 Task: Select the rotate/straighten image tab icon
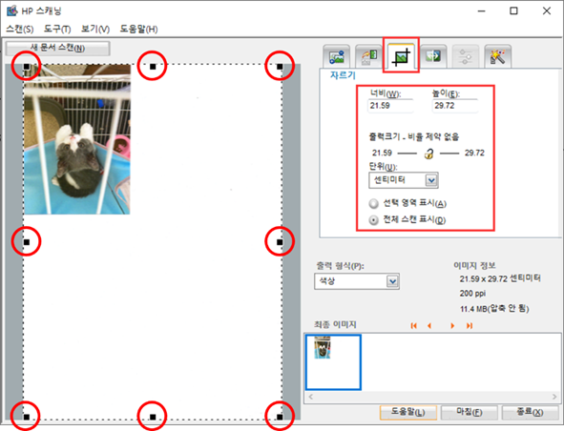click(368, 56)
